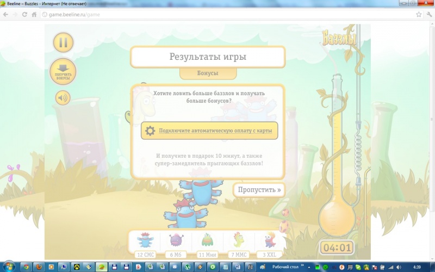Click the 'Результаты игры' header panel
435x272 pixels.
(207, 57)
